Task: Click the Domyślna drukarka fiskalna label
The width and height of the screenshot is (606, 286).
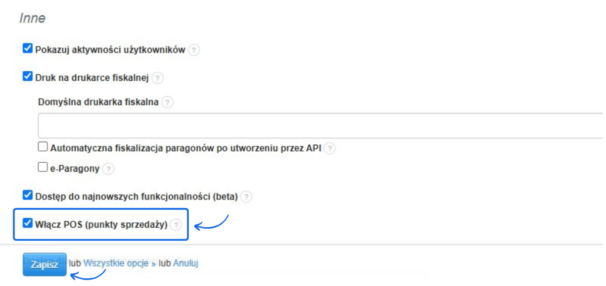Action: coord(99,102)
